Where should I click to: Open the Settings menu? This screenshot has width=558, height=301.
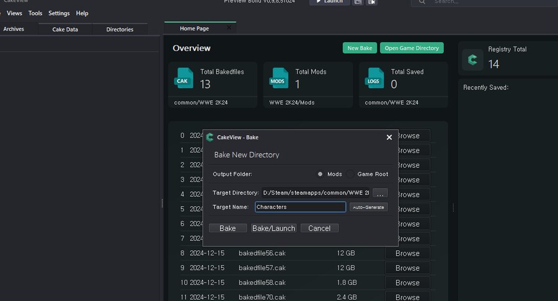tap(59, 13)
